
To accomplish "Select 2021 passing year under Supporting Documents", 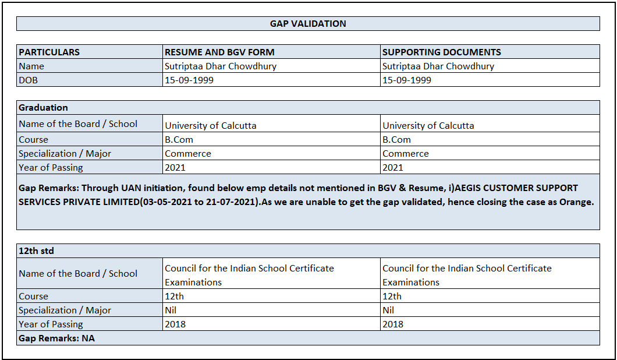I will 393,167.
